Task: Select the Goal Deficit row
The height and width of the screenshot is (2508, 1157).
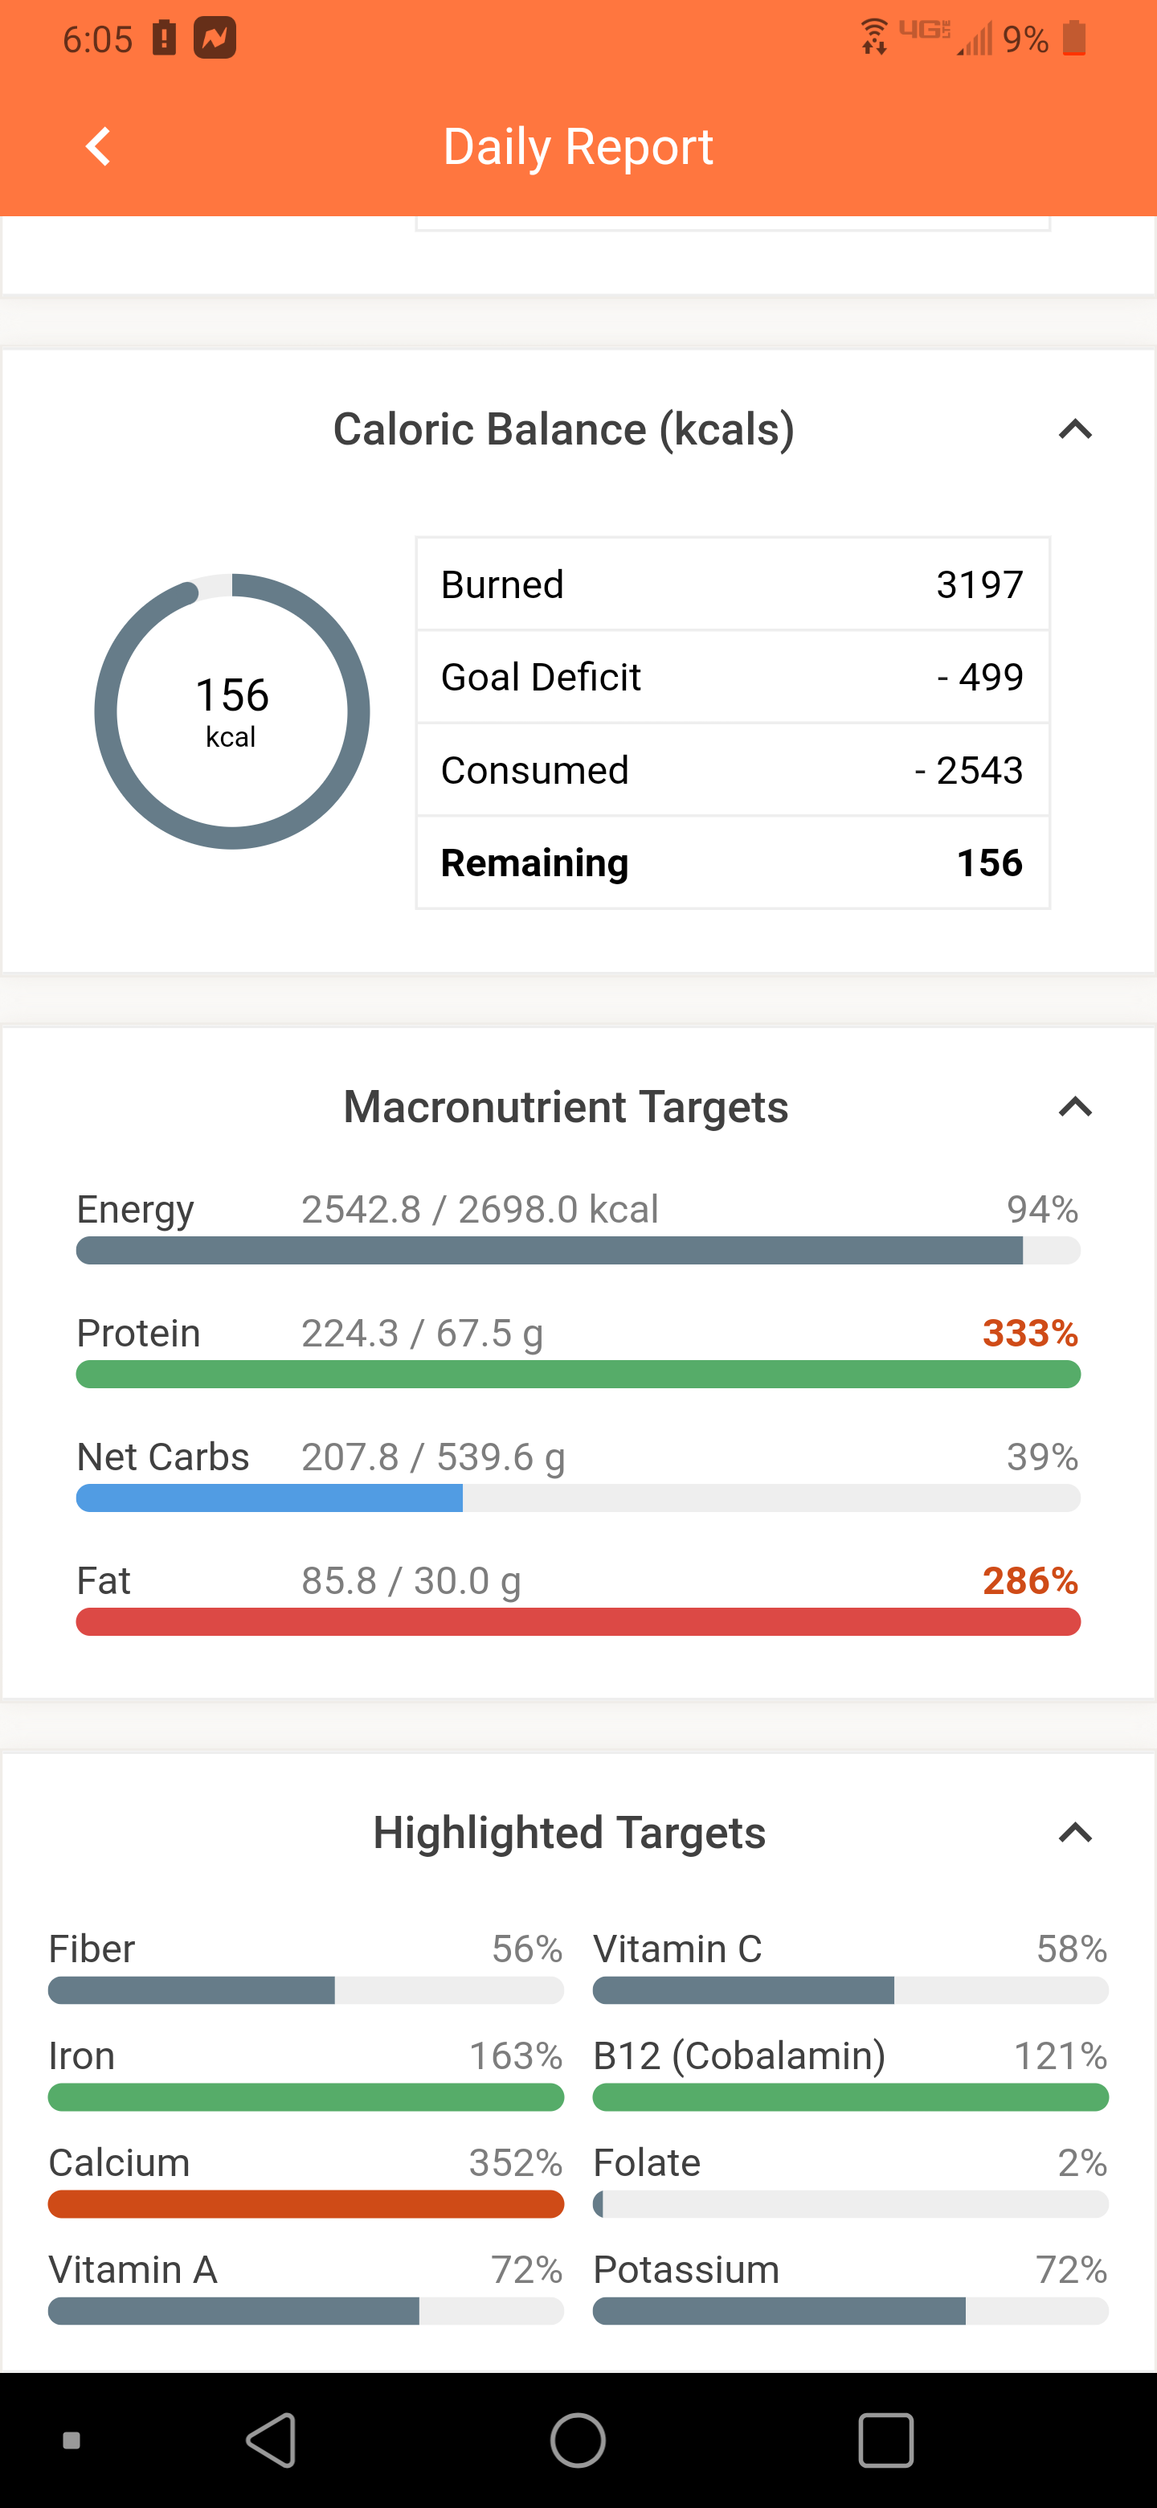Action: [x=732, y=678]
